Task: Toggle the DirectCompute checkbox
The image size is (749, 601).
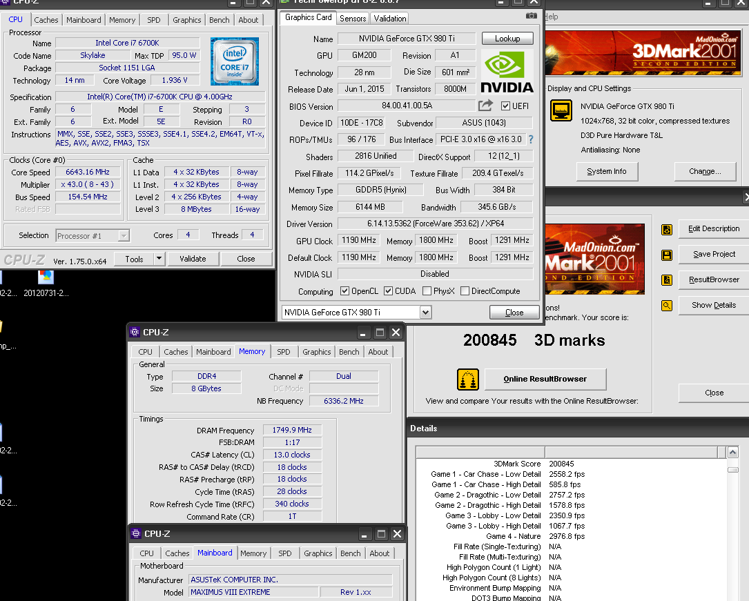Action: [x=465, y=290]
